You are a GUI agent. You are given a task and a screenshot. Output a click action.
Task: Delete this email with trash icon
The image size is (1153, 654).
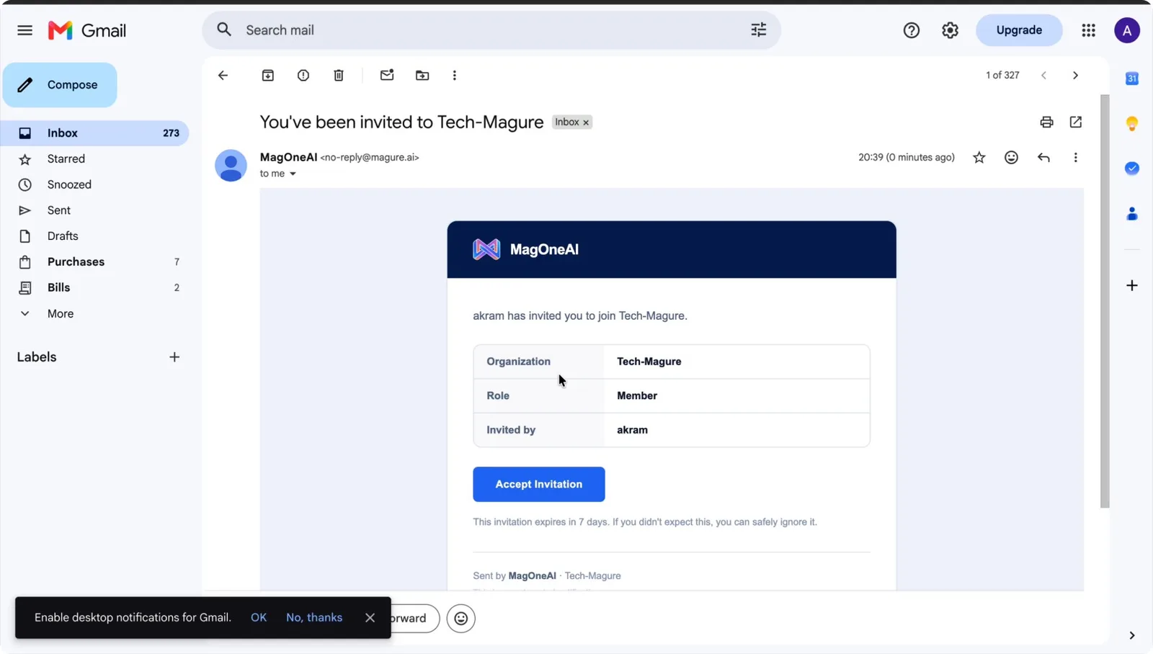pyautogui.click(x=339, y=75)
